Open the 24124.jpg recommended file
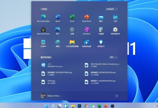The width and height of the screenshot is (158, 108). coord(48,82)
